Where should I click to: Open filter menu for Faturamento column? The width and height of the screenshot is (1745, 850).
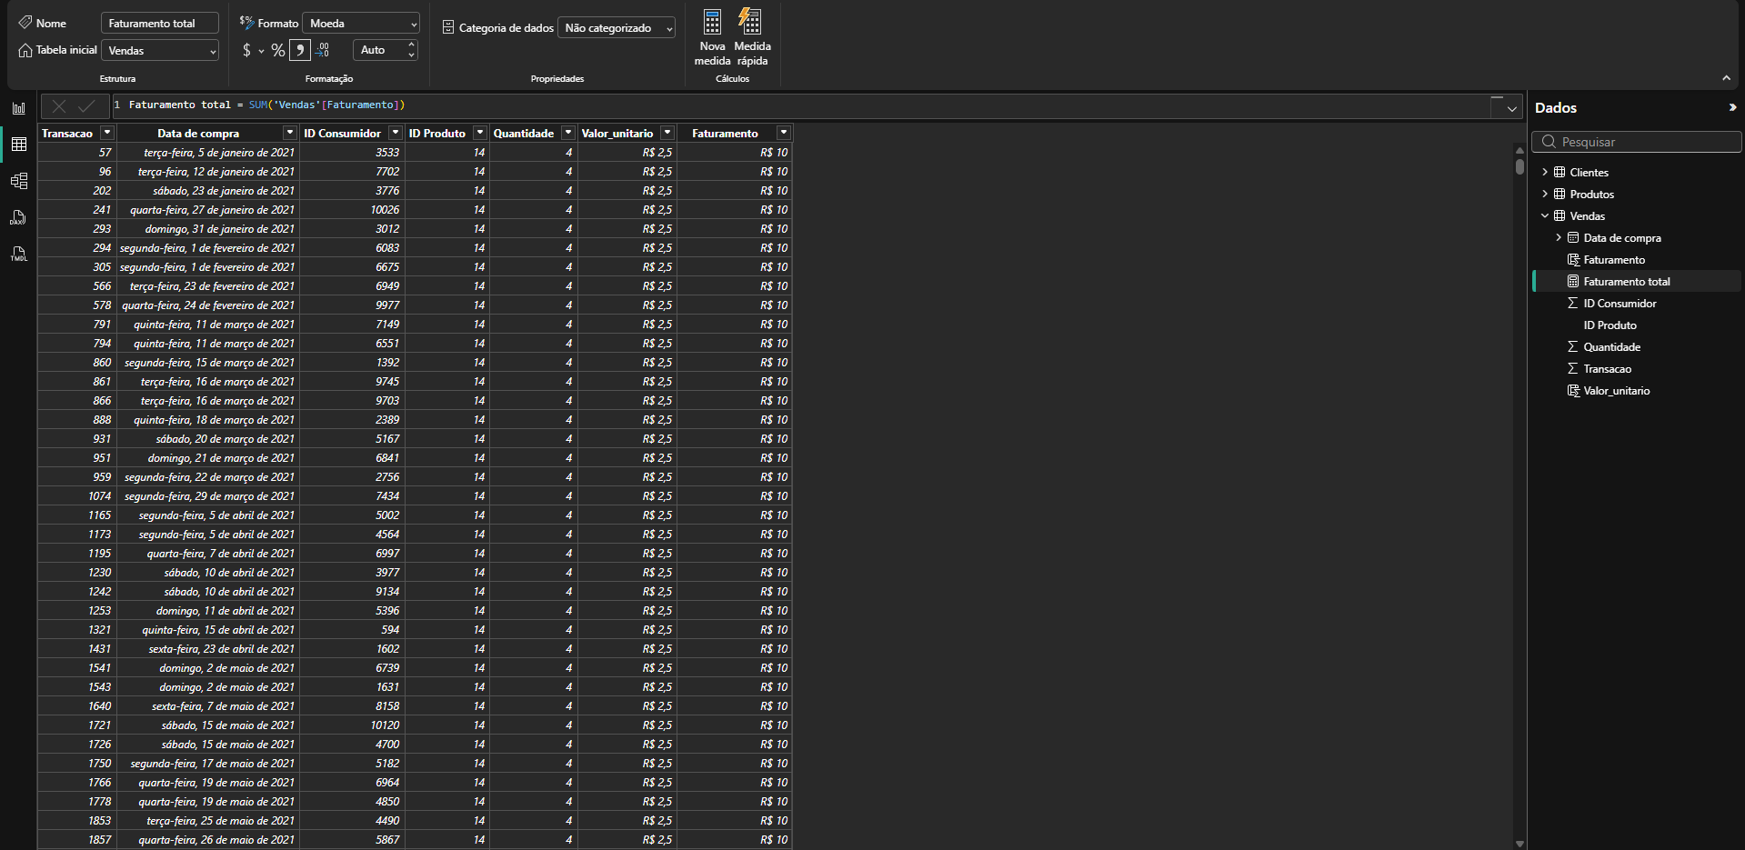783,134
